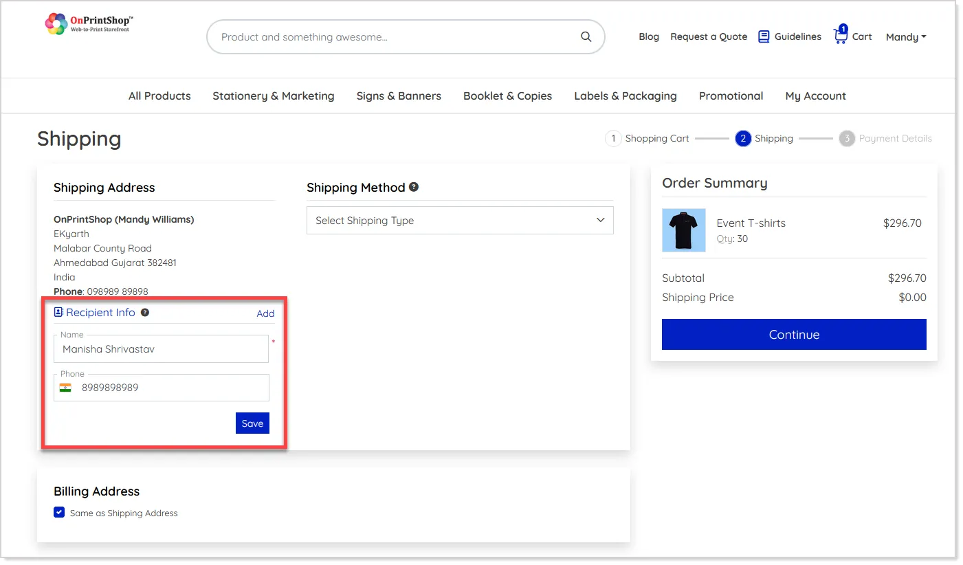Expand the Select Shipping Type dropdown
The height and width of the screenshot is (565, 963).
point(460,221)
